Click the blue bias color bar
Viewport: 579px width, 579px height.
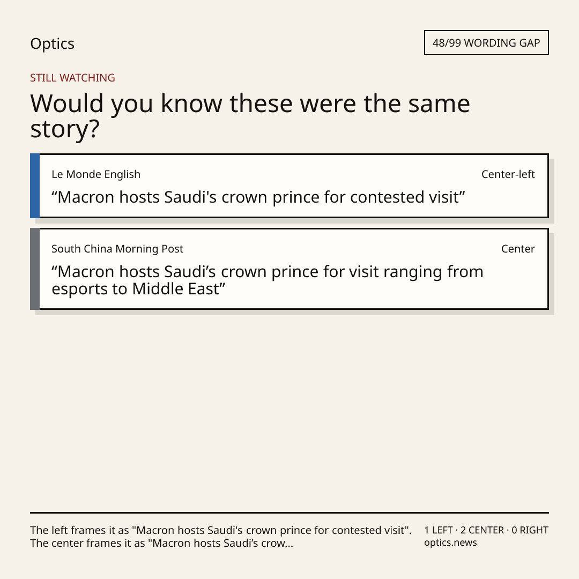pos(35,185)
